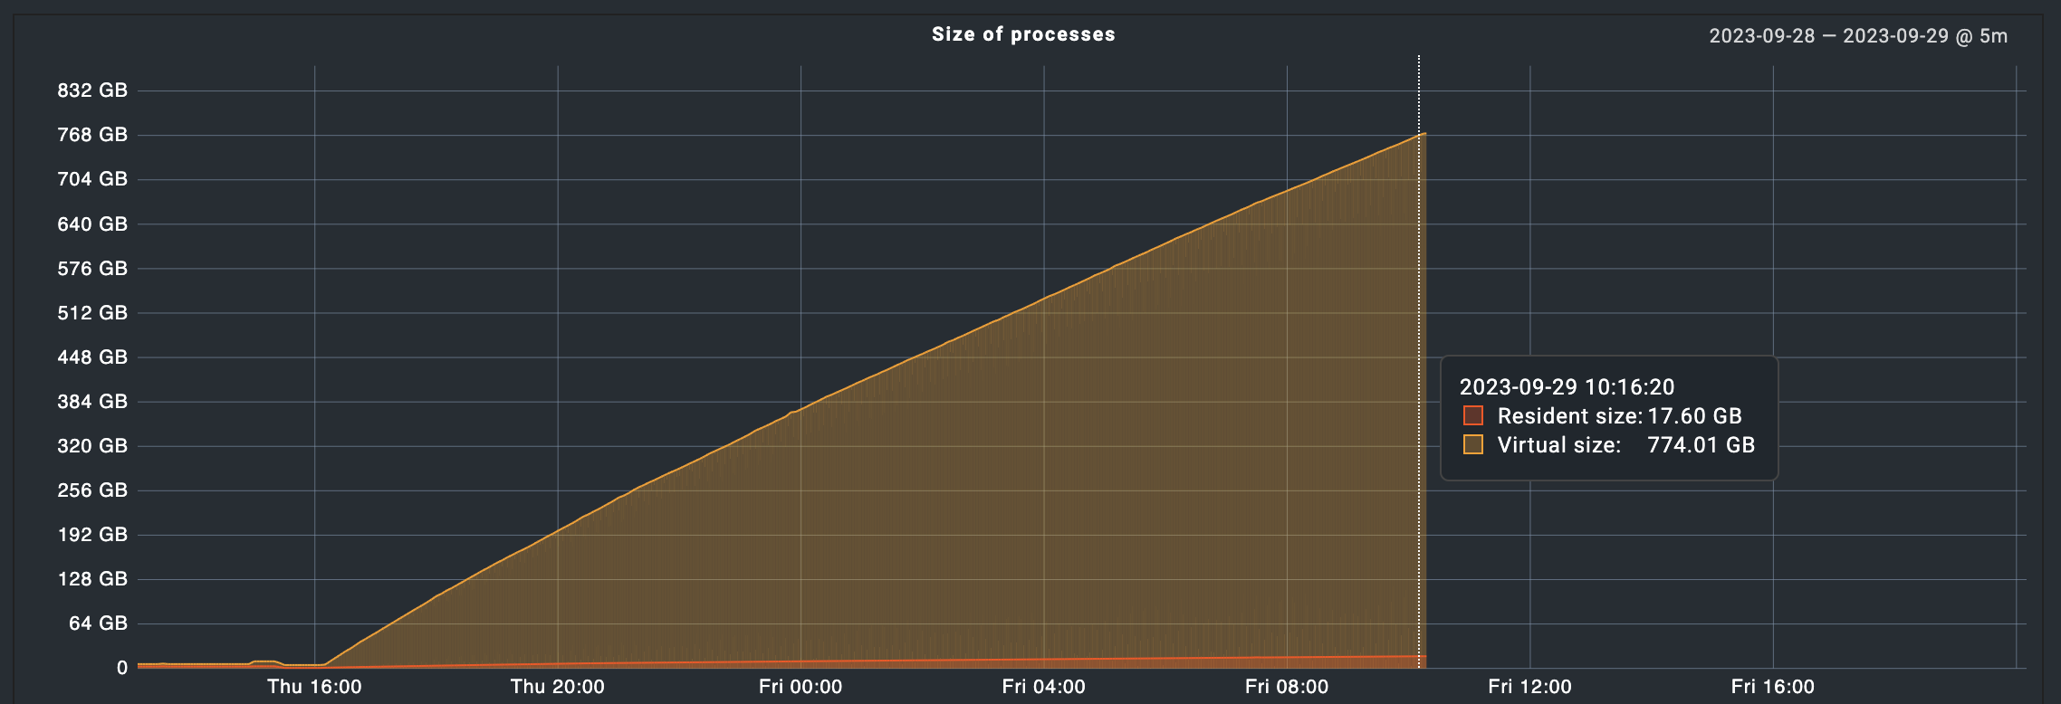Click the date range label at top right

(x=1858, y=36)
